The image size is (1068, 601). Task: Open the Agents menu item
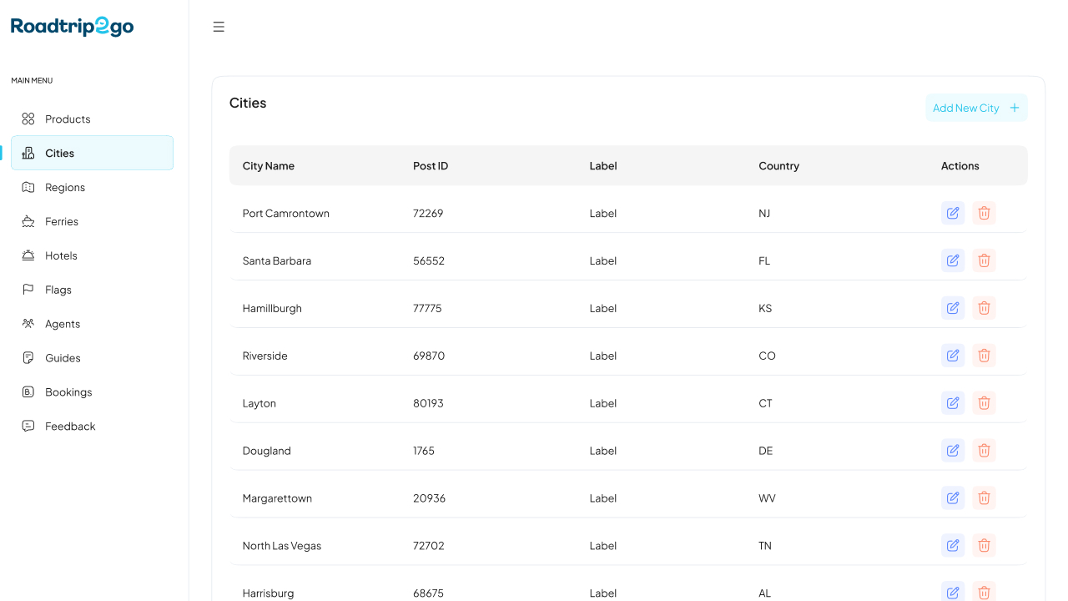point(92,324)
